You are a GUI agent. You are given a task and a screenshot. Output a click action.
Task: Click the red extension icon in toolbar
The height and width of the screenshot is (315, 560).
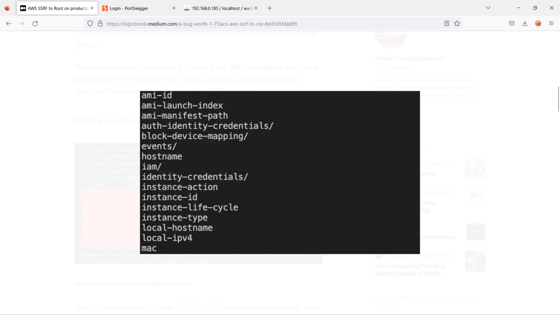point(538,23)
